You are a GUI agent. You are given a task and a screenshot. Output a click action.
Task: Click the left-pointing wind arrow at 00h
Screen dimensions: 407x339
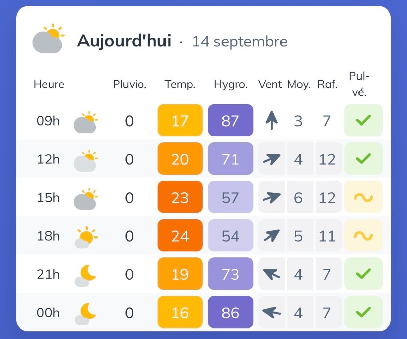tap(272, 312)
